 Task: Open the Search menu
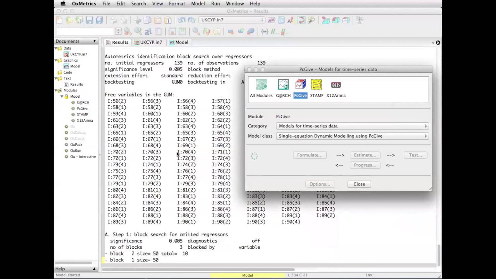click(138, 3)
